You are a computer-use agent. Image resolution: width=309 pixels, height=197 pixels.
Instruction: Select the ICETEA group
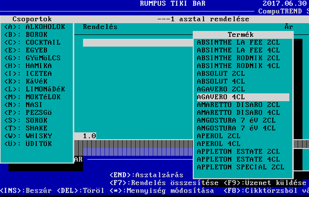click(28, 74)
